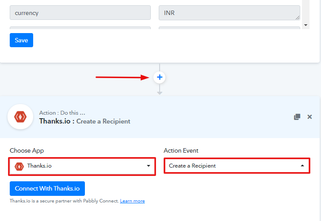This screenshot has width=321, height=221.
Task: Click the Save button
Action: point(21,40)
